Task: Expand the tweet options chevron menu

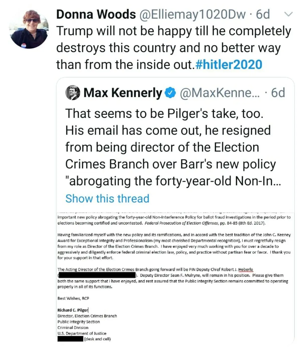Action: tap(289, 14)
